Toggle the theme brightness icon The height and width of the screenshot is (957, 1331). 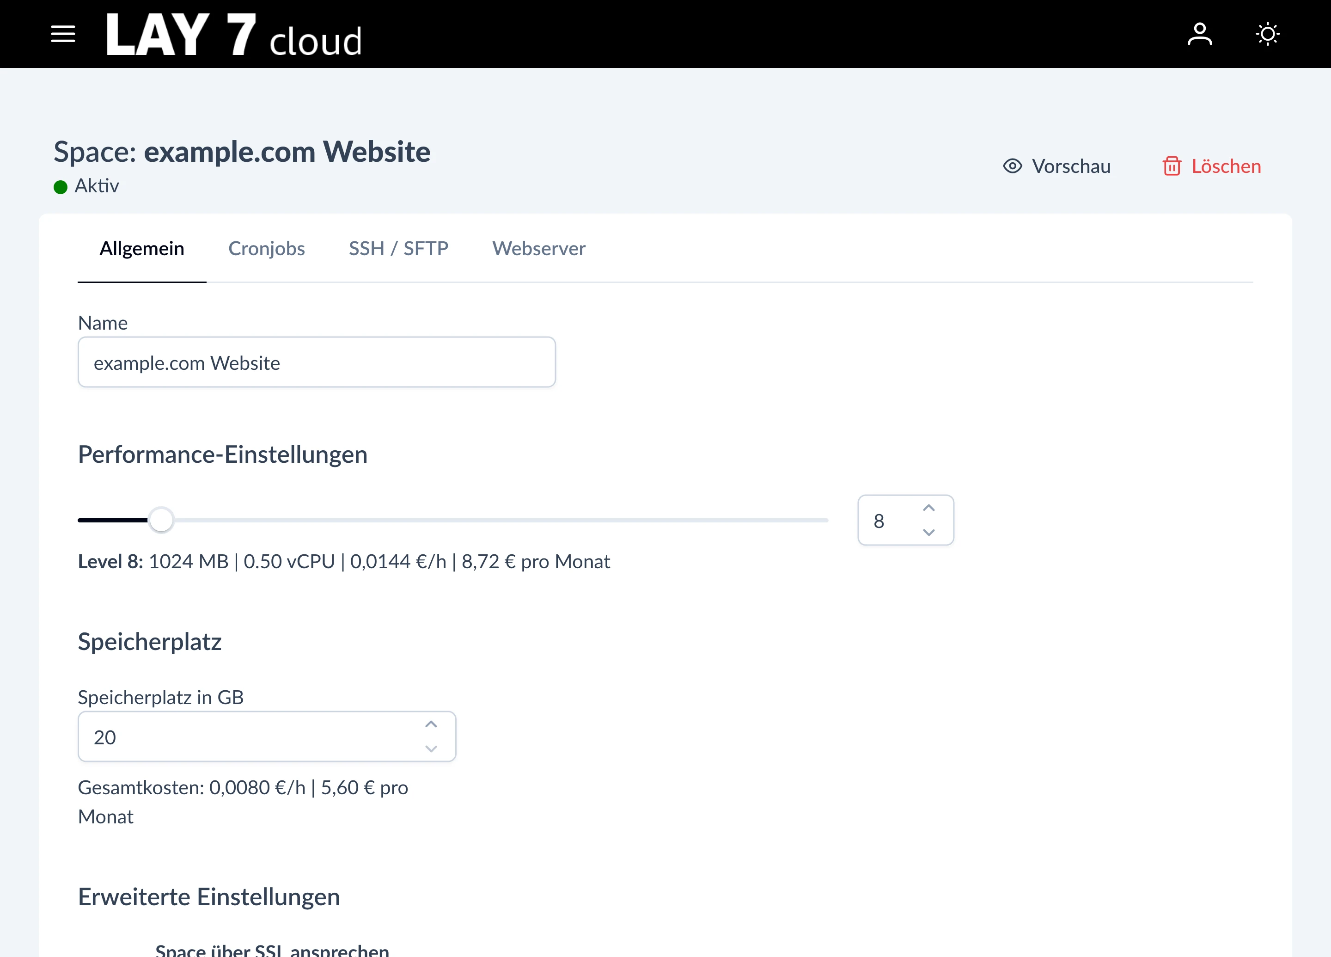pyautogui.click(x=1268, y=33)
